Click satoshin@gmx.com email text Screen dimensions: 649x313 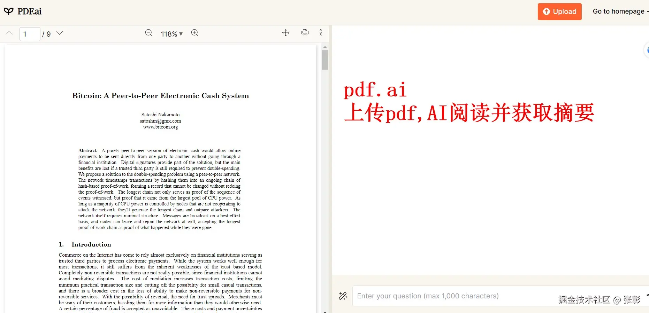pos(160,121)
